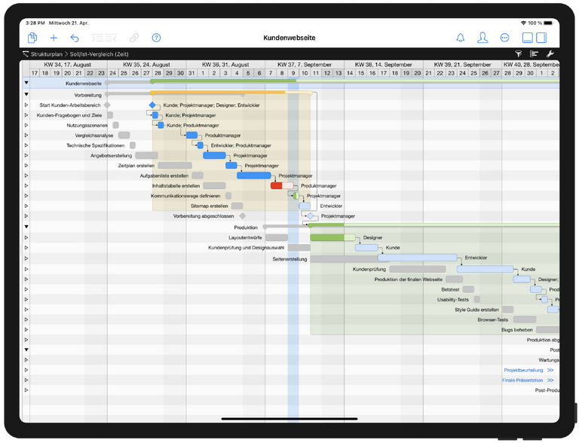The height and width of the screenshot is (443, 579).
Task: Select the Vorbereitung abgeschlossen milestone diamond
Action: pos(311,216)
